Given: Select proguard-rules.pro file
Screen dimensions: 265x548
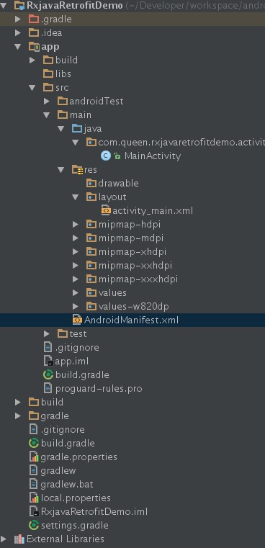Looking at the screenshot, I should [99, 388].
